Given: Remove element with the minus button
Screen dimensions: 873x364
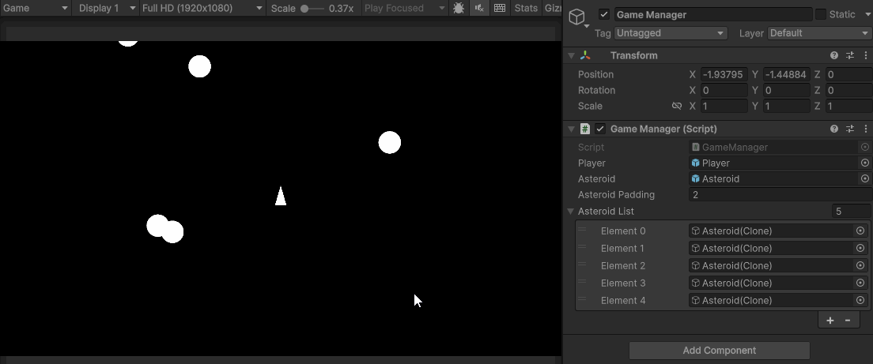Looking at the screenshot, I should [848, 320].
